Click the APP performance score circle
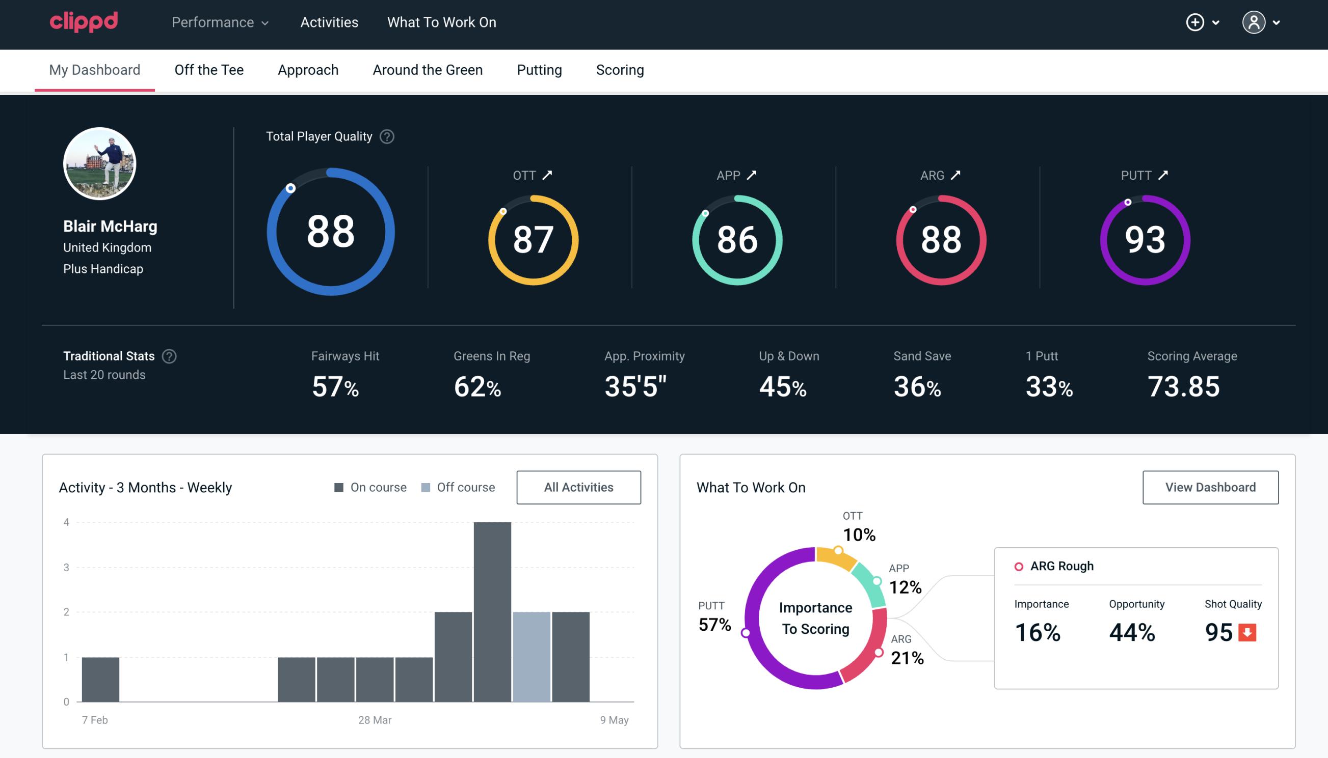This screenshot has height=758, width=1328. tap(738, 238)
